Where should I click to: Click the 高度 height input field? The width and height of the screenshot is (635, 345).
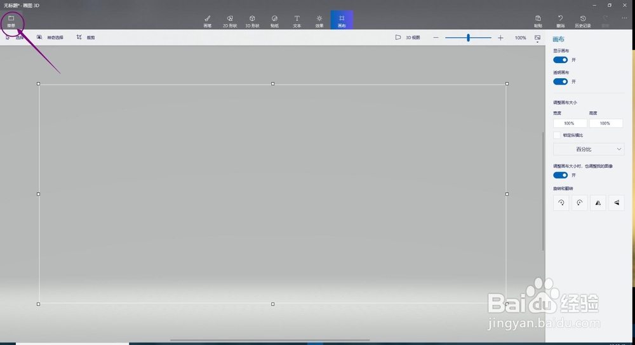[x=606, y=123]
